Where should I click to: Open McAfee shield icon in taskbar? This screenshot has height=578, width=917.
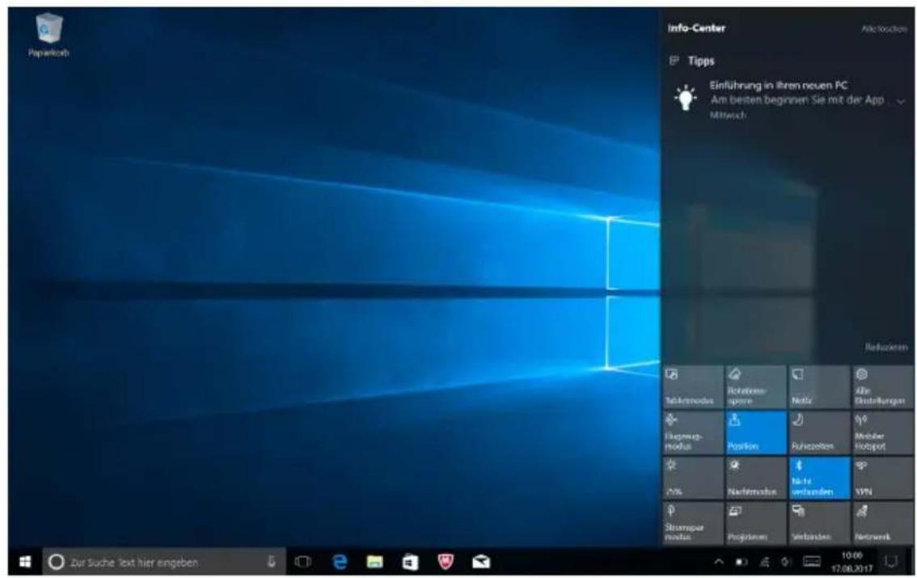coord(446,562)
